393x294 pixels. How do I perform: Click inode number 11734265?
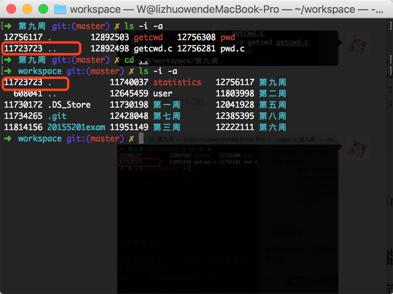click(x=23, y=116)
